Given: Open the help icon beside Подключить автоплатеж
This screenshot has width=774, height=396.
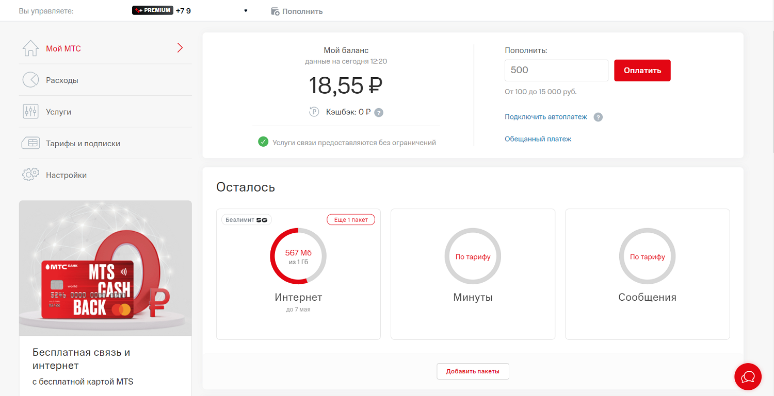Looking at the screenshot, I should 598,117.
